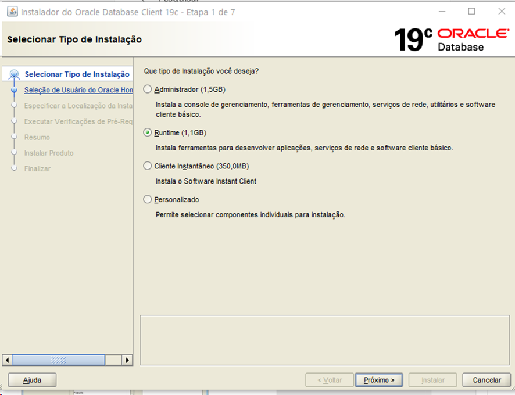Click the Cancelar button
This screenshot has width=515, height=395.
487,380
